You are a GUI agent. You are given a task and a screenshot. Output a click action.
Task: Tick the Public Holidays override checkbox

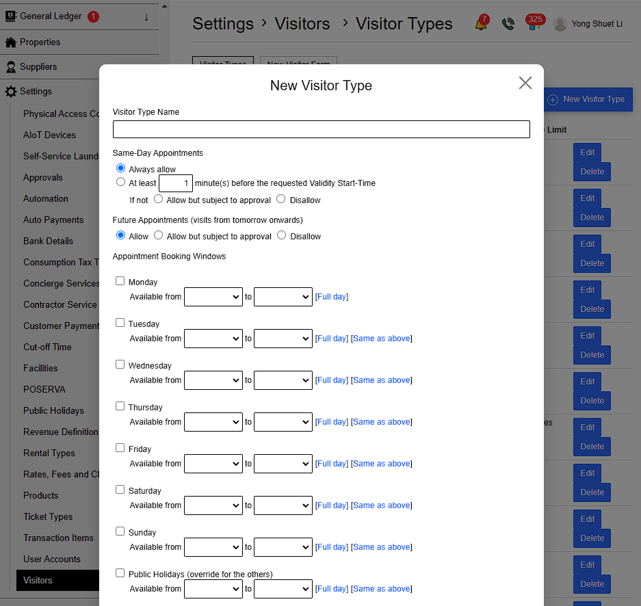coord(120,573)
